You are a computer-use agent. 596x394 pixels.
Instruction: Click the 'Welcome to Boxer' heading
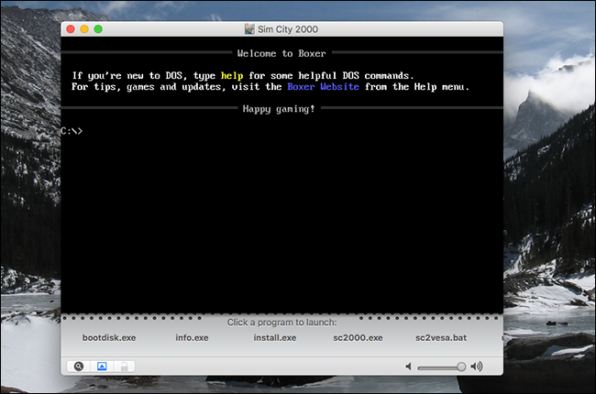point(281,53)
